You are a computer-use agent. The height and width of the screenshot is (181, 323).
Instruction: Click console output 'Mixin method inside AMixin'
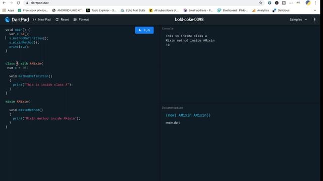(x=190, y=40)
